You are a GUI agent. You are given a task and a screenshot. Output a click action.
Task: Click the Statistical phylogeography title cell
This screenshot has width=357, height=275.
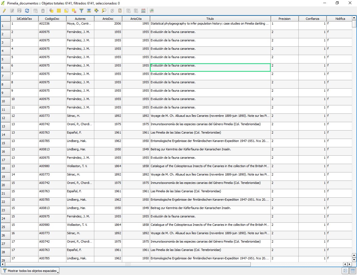[x=210, y=26]
